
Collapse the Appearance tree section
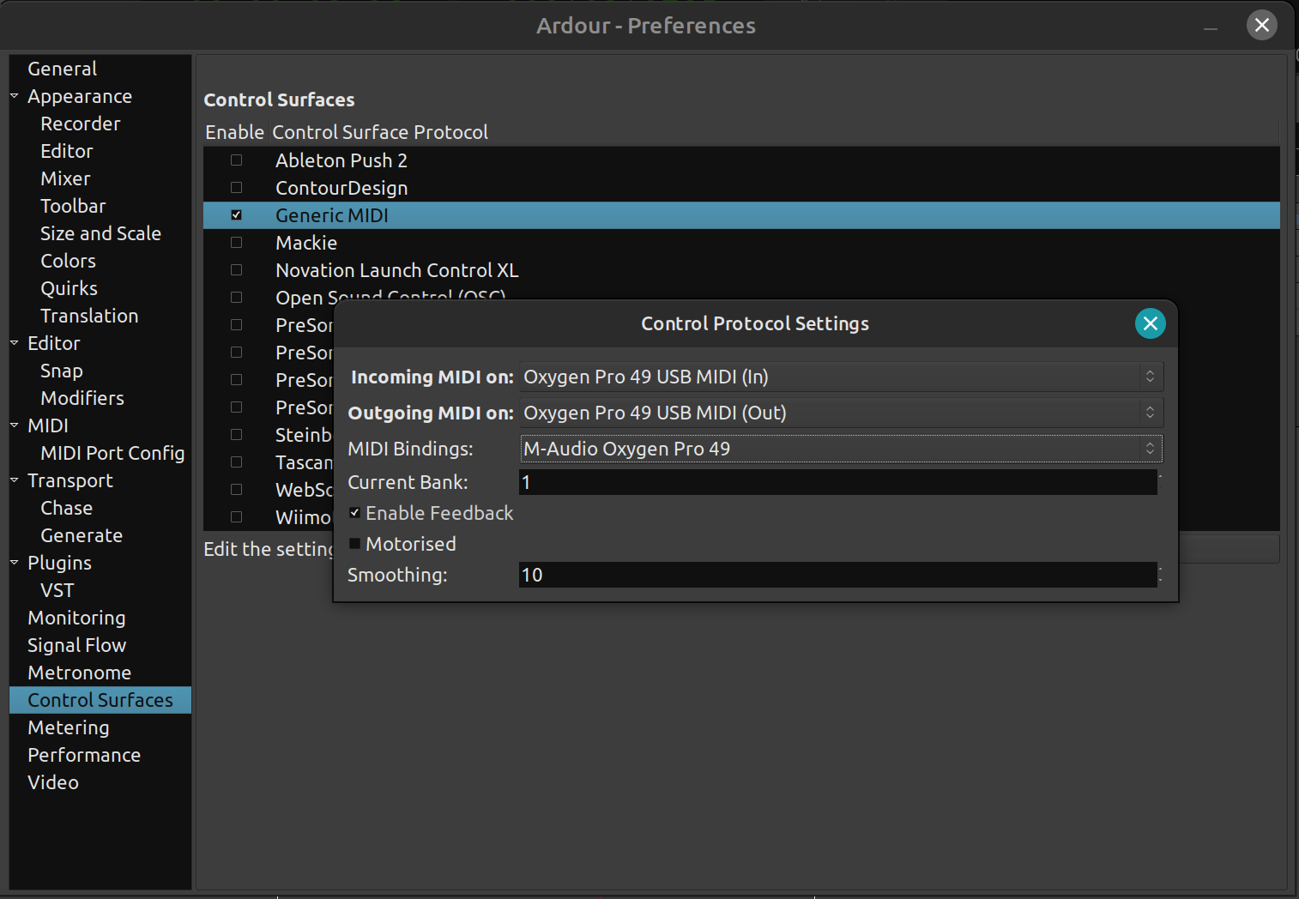click(15, 96)
